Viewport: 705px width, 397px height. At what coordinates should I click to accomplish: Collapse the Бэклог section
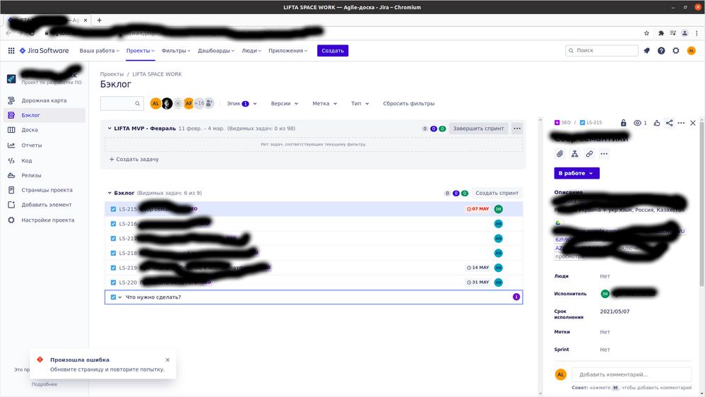109,193
